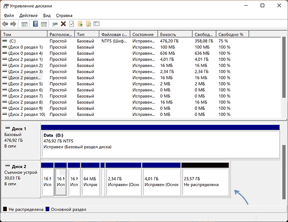Select volume row (Диск 2 раздел 5)
The image size is (288, 222).
[x=141, y=84]
